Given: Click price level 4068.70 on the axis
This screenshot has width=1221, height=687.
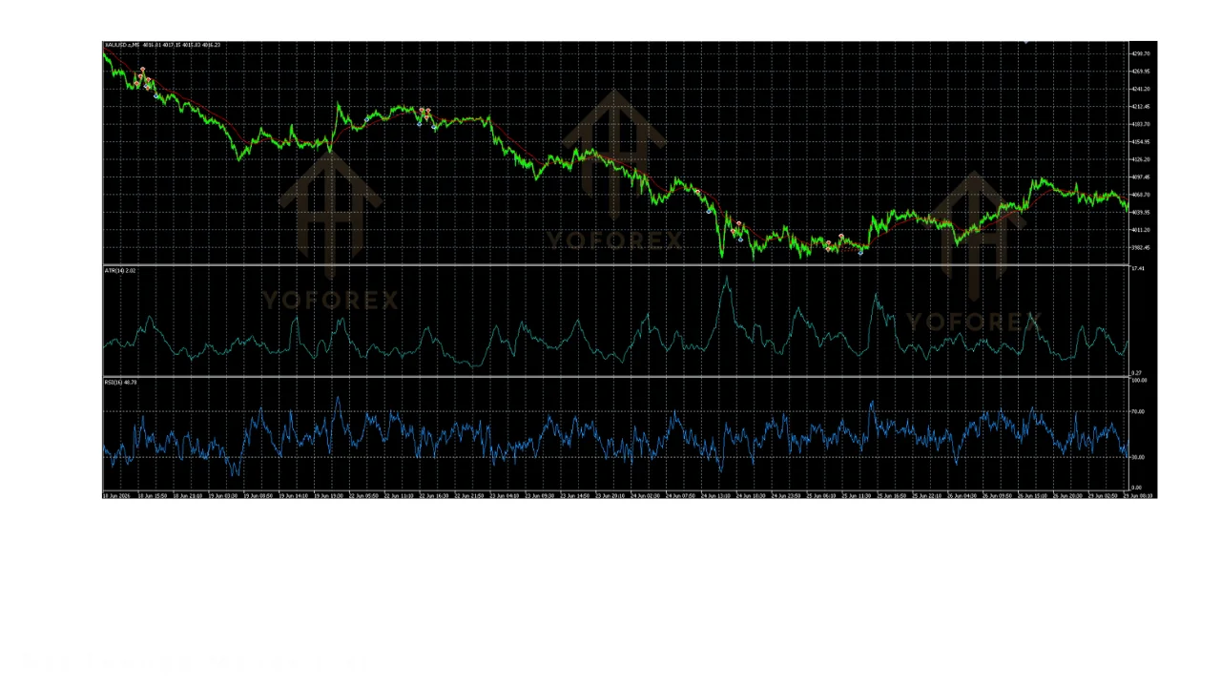Looking at the screenshot, I should pos(1140,195).
